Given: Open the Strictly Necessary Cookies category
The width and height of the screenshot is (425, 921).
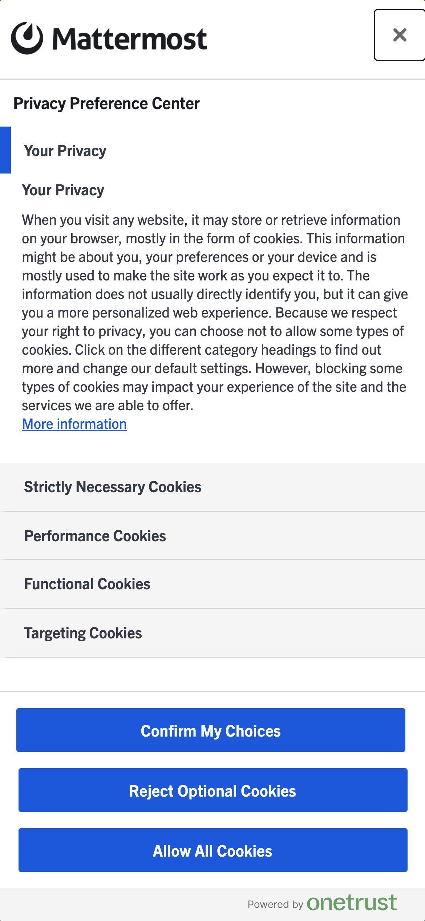Looking at the screenshot, I should coord(113,487).
